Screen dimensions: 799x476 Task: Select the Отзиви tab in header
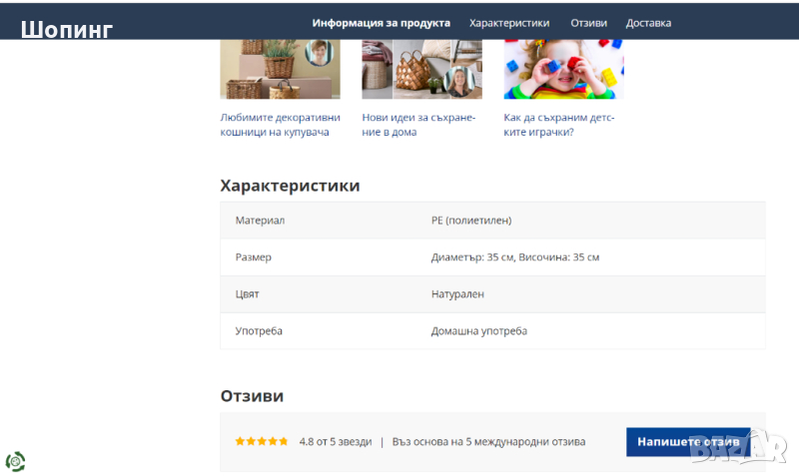[x=588, y=23]
